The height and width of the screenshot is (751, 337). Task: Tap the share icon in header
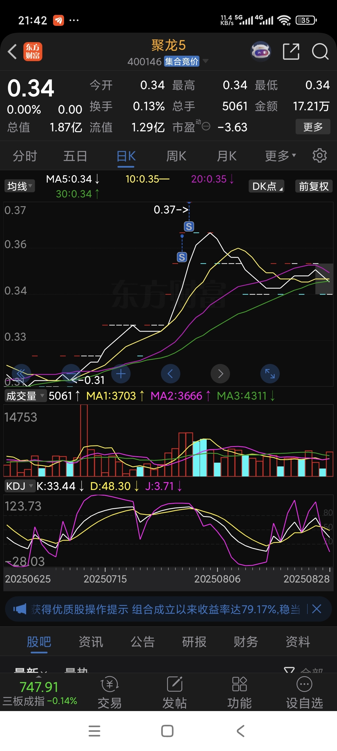click(291, 51)
